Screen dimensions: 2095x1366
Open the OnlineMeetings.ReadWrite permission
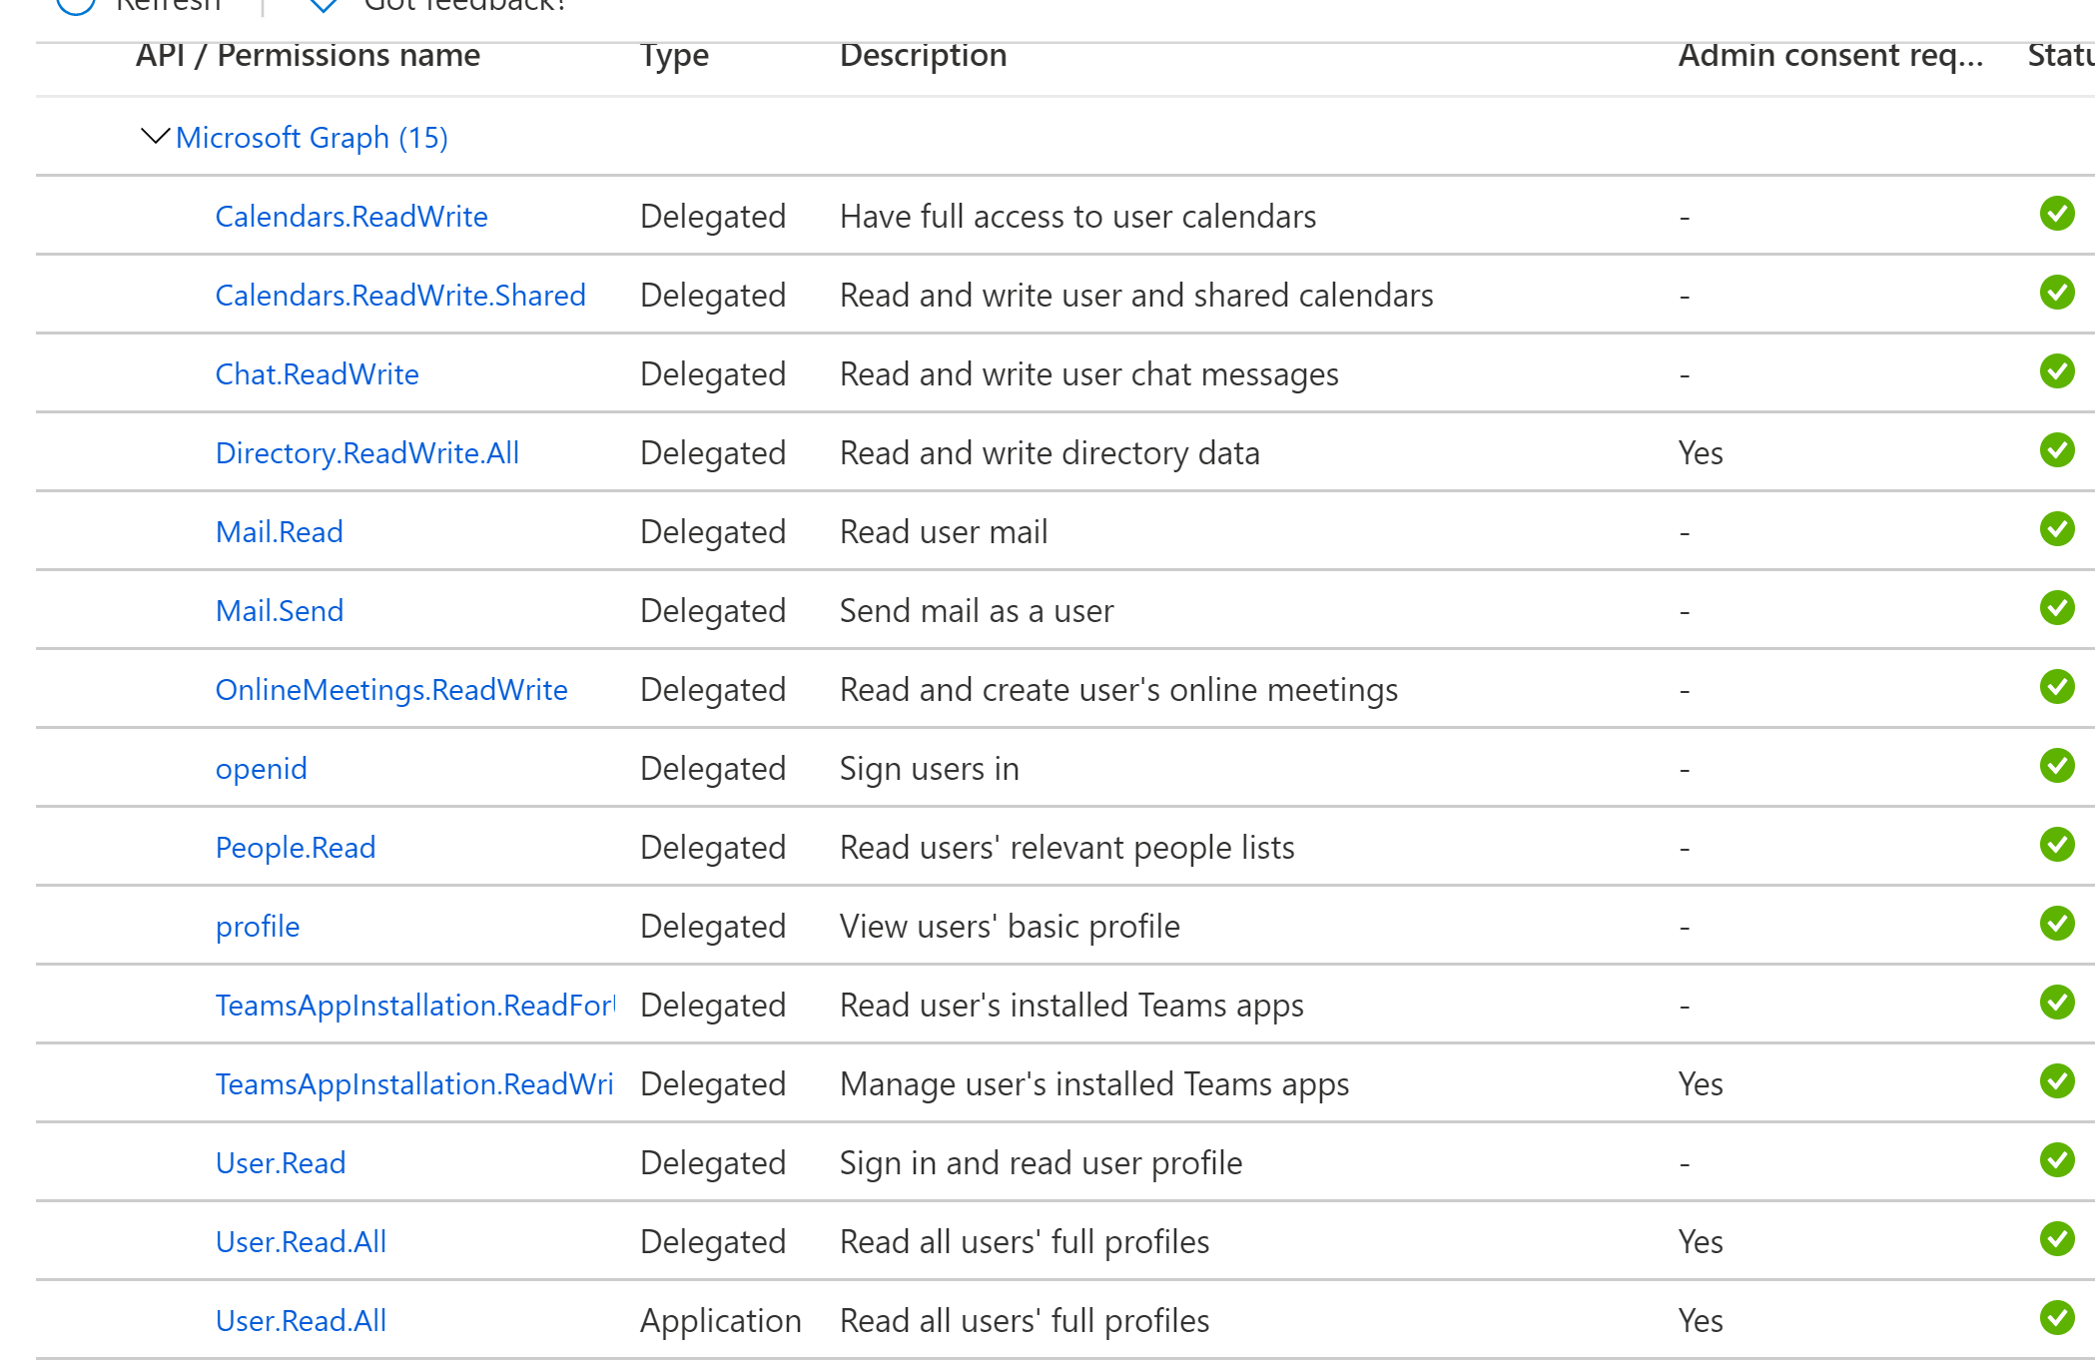point(391,689)
